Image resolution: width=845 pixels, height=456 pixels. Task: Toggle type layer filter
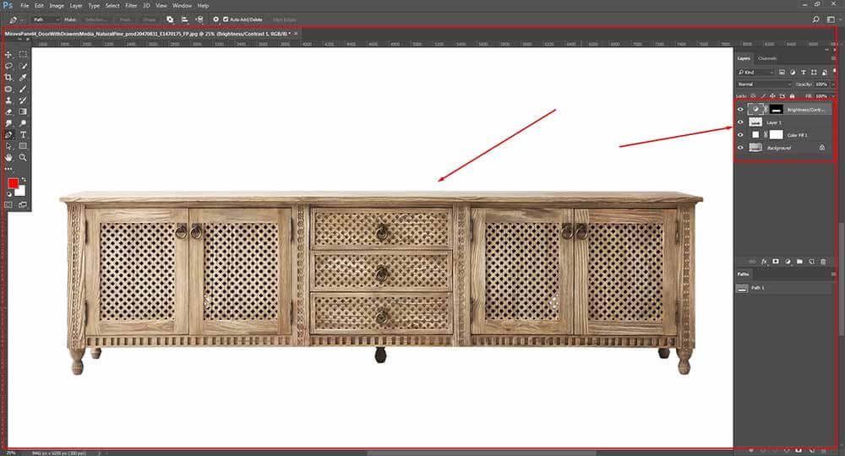click(x=804, y=72)
